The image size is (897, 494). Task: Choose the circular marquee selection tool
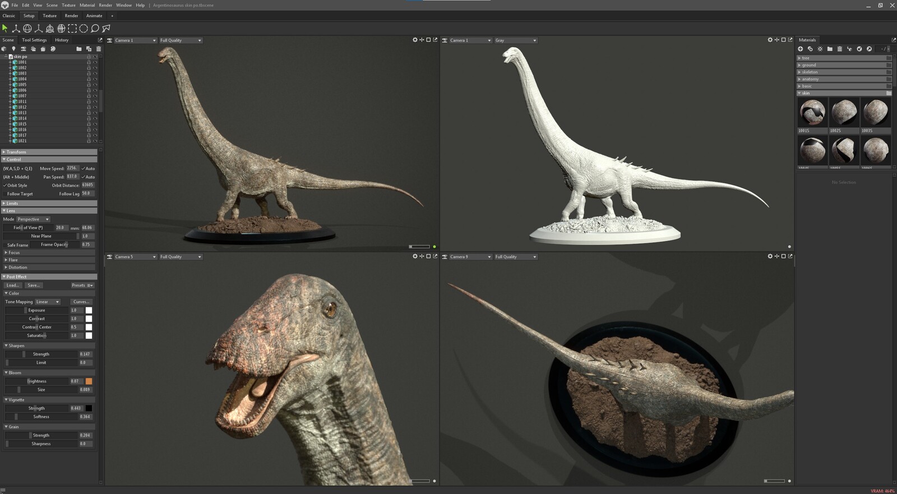coord(84,28)
